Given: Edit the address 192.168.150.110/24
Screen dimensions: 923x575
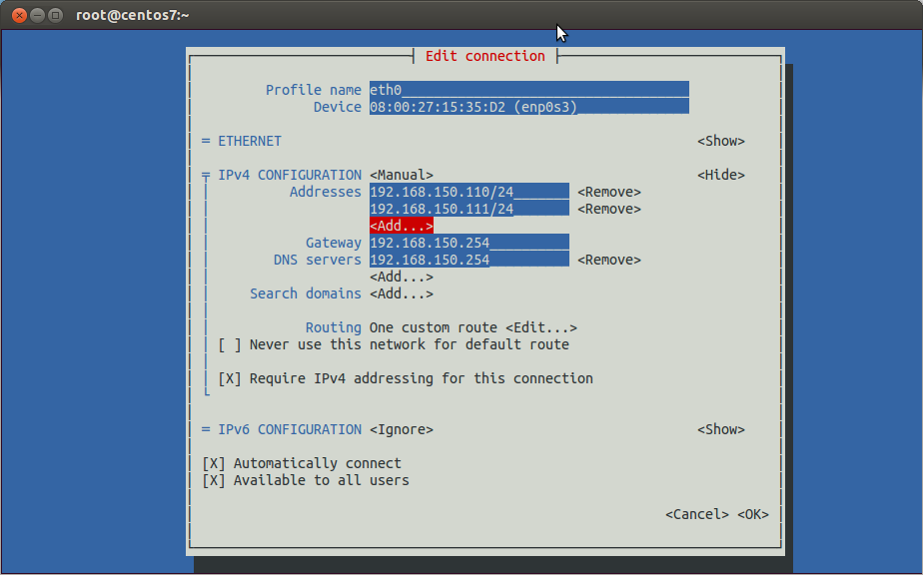Looking at the screenshot, I should (x=469, y=192).
